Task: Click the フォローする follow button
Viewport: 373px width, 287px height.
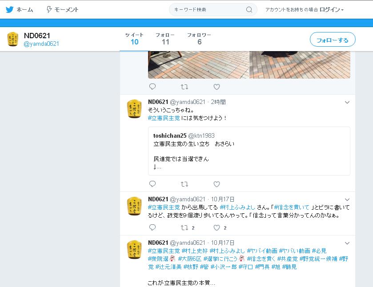Action: [x=333, y=40]
